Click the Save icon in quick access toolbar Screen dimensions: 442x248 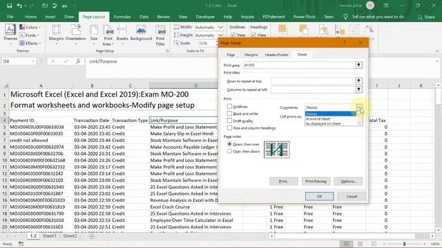tap(9, 6)
